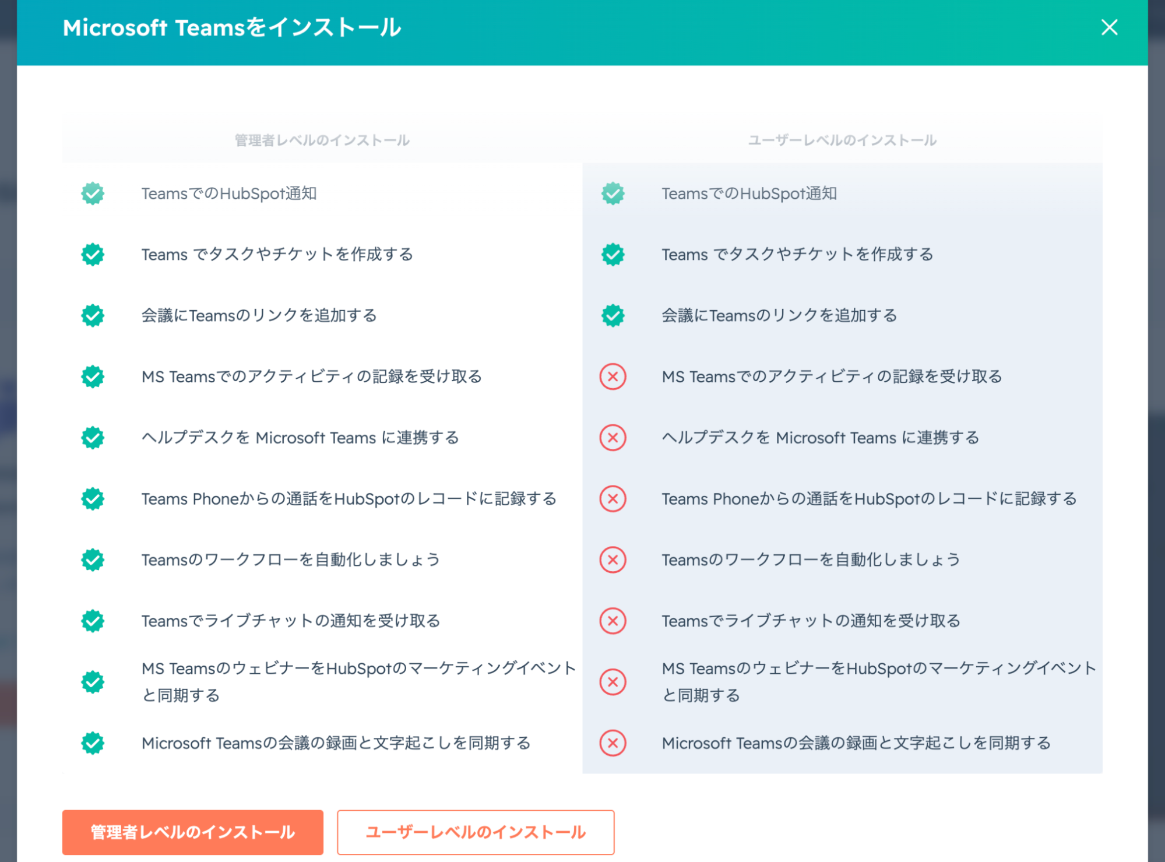This screenshot has height=862, width=1165.
Task: Click admin checkmark for Teams Phone通話記録 row
Action: point(93,499)
